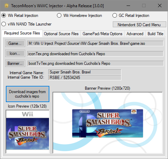Open the Nintendont SD Card Menu
The width and height of the screenshot is (168, 159).
pyautogui.click(x=139, y=24)
